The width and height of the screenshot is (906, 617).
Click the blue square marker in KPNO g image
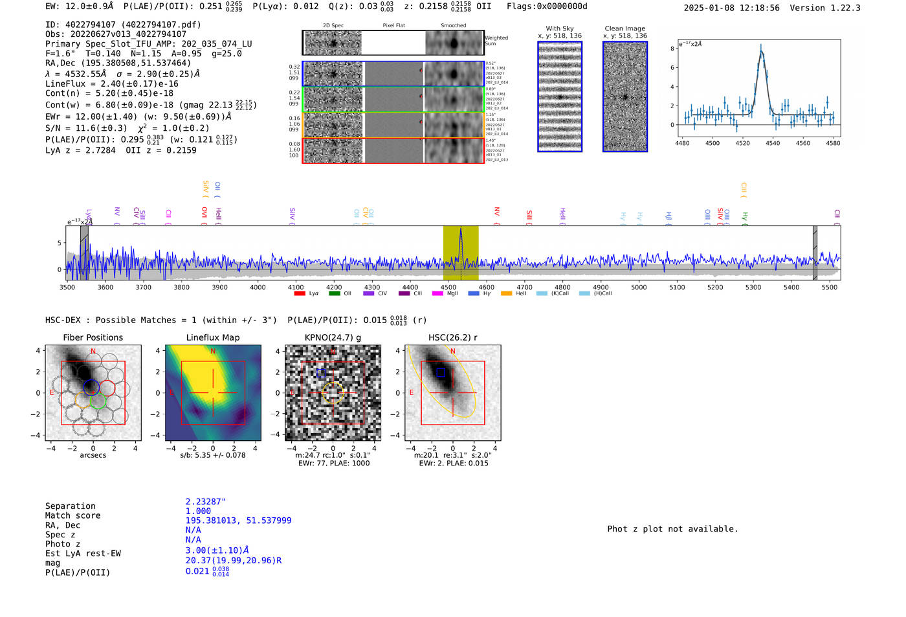tap(322, 373)
